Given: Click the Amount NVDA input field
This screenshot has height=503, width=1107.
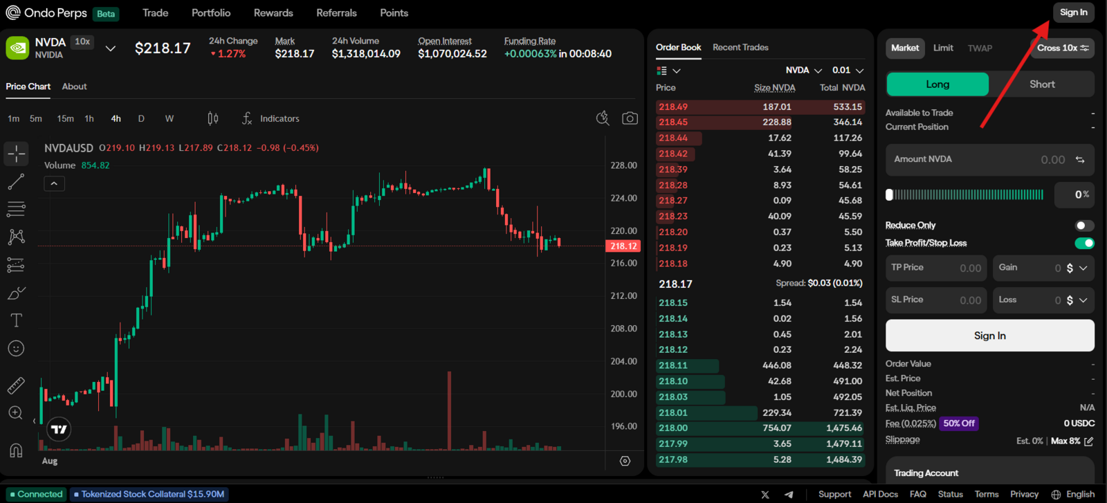Looking at the screenshot, I should coord(989,160).
